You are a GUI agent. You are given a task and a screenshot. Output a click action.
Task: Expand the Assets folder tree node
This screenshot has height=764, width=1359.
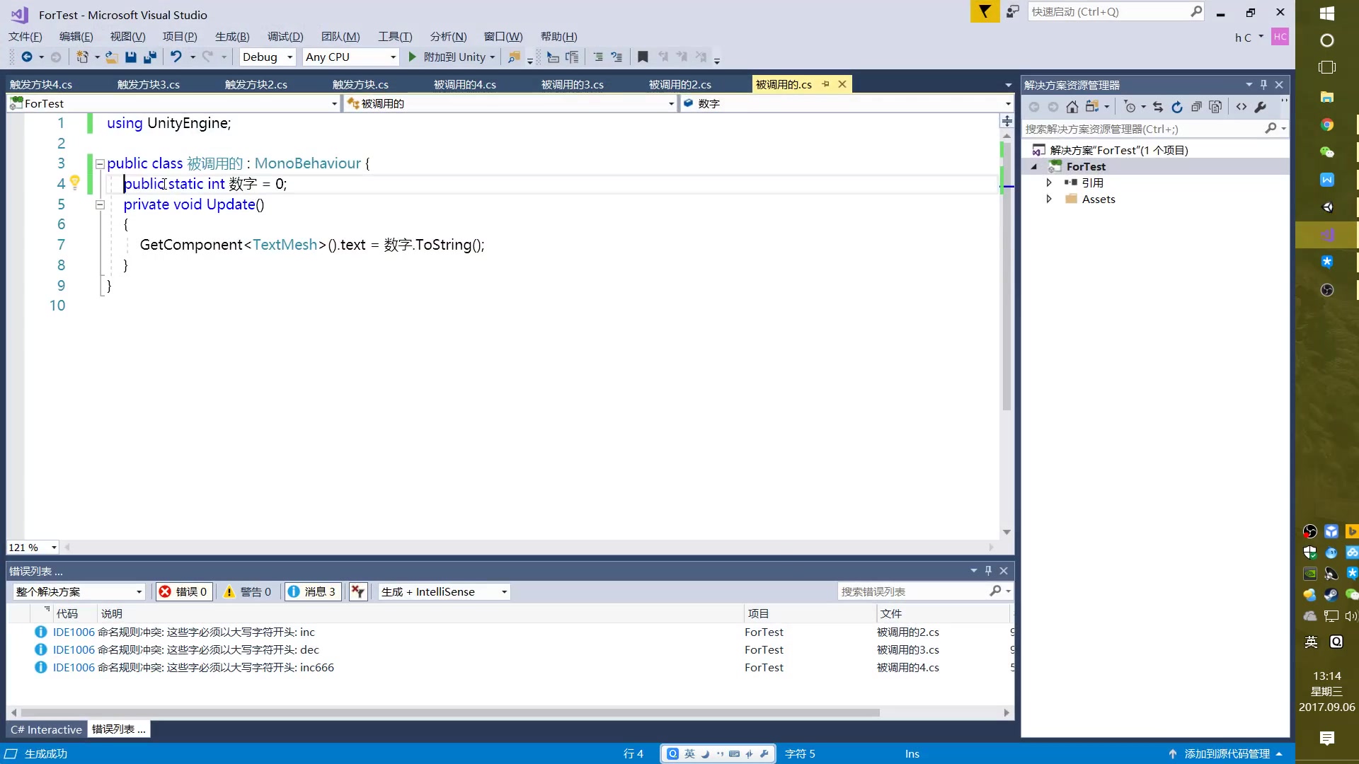1049,199
